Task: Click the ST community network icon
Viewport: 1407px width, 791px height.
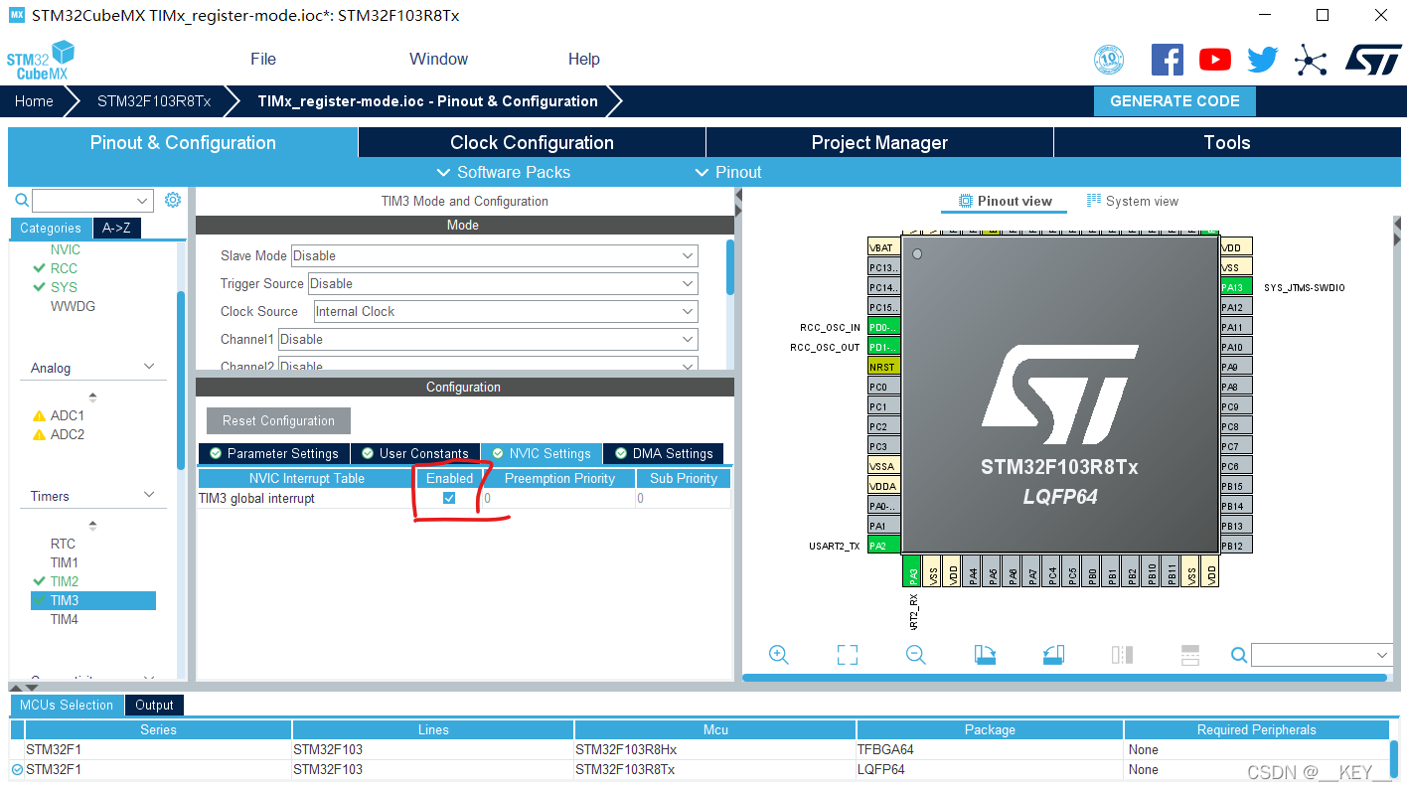Action: pos(1311,61)
